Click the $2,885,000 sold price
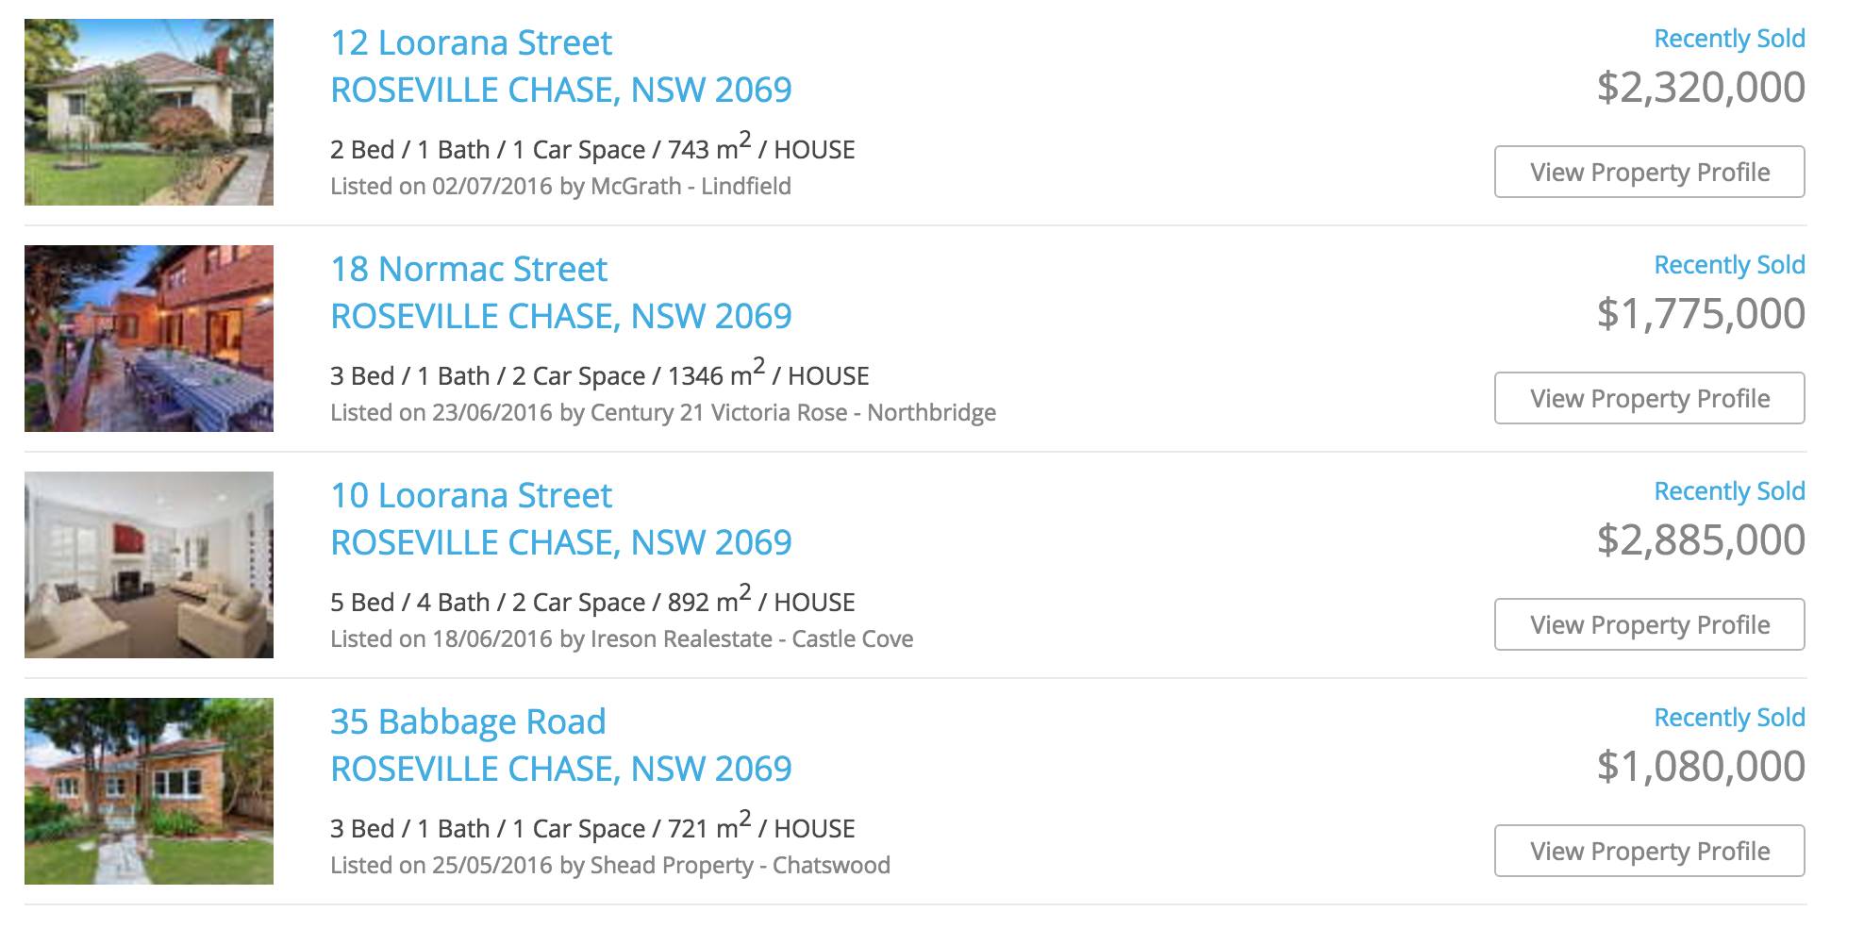The width and height of the screenshot is (1864, 928). (x=1701, y=539)
